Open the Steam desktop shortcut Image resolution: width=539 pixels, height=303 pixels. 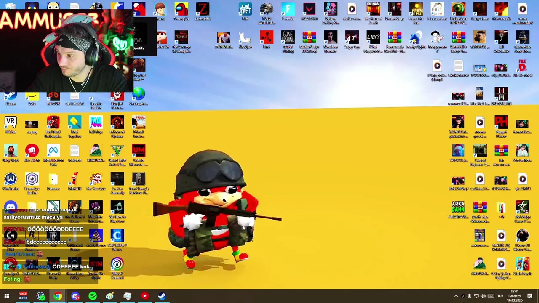pyautogui.click(x=11, y=96)
